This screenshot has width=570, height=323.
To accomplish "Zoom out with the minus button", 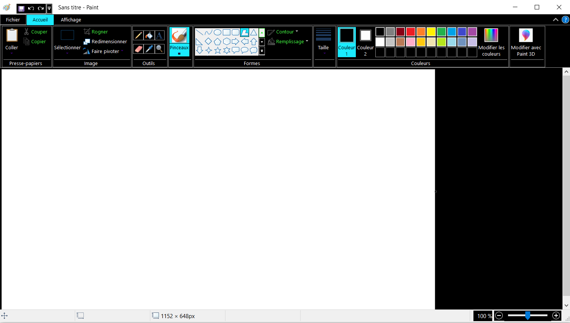I will tap(499, 316).
